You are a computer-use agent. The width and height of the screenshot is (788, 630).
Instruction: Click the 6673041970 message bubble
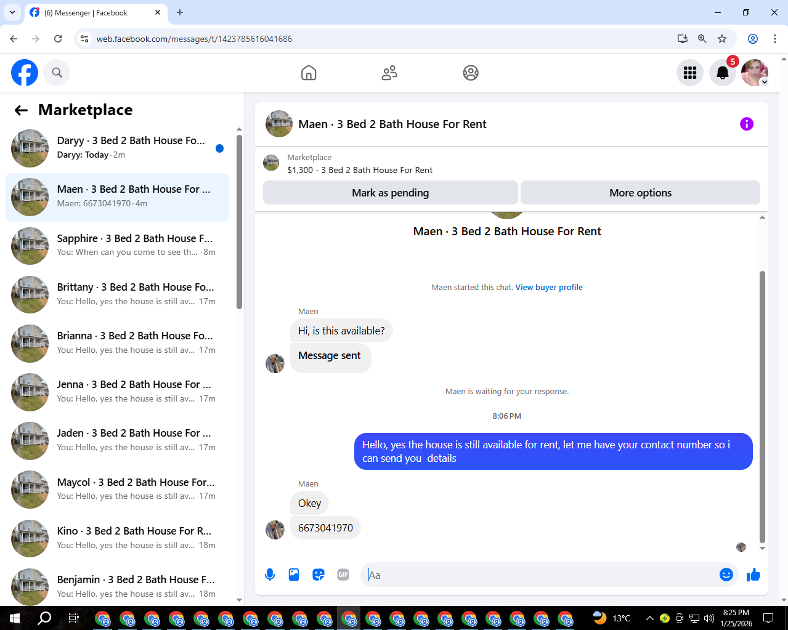click(325, 528)
